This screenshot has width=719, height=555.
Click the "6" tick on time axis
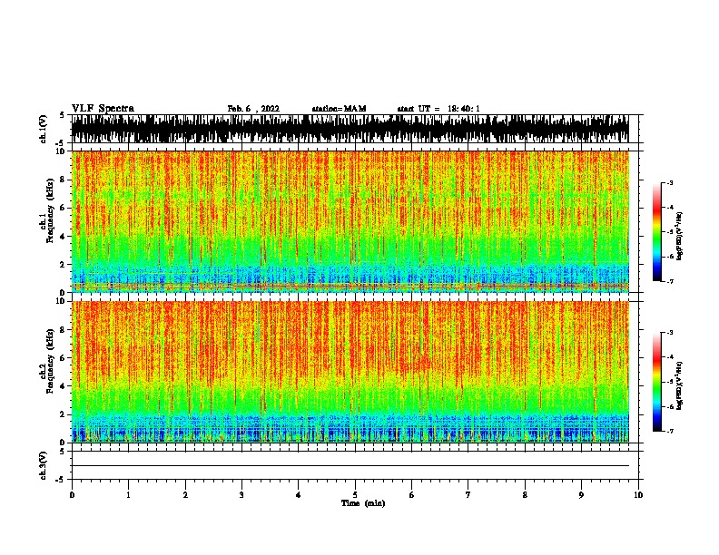(x=412, y=495)
